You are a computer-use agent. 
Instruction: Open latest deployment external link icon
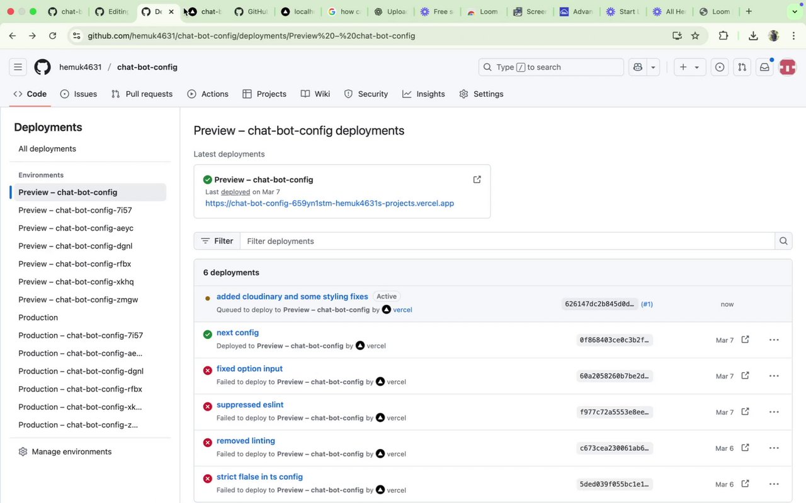coord(477,179)
